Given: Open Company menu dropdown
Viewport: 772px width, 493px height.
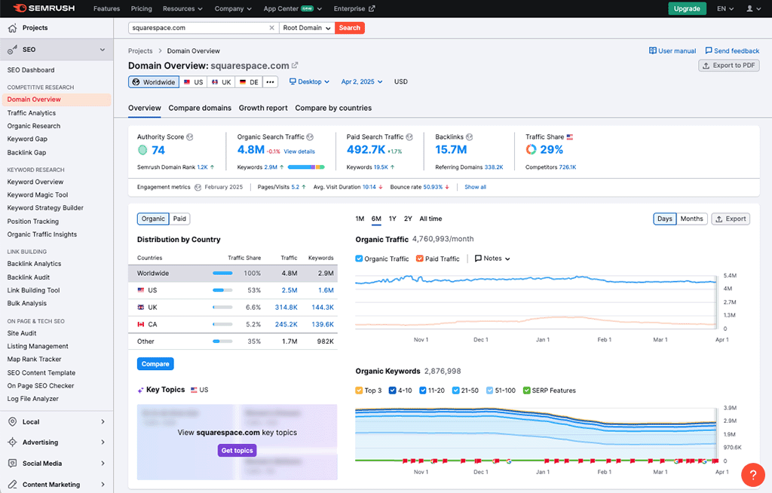Looking at the screenshot, I should (233, 9).
